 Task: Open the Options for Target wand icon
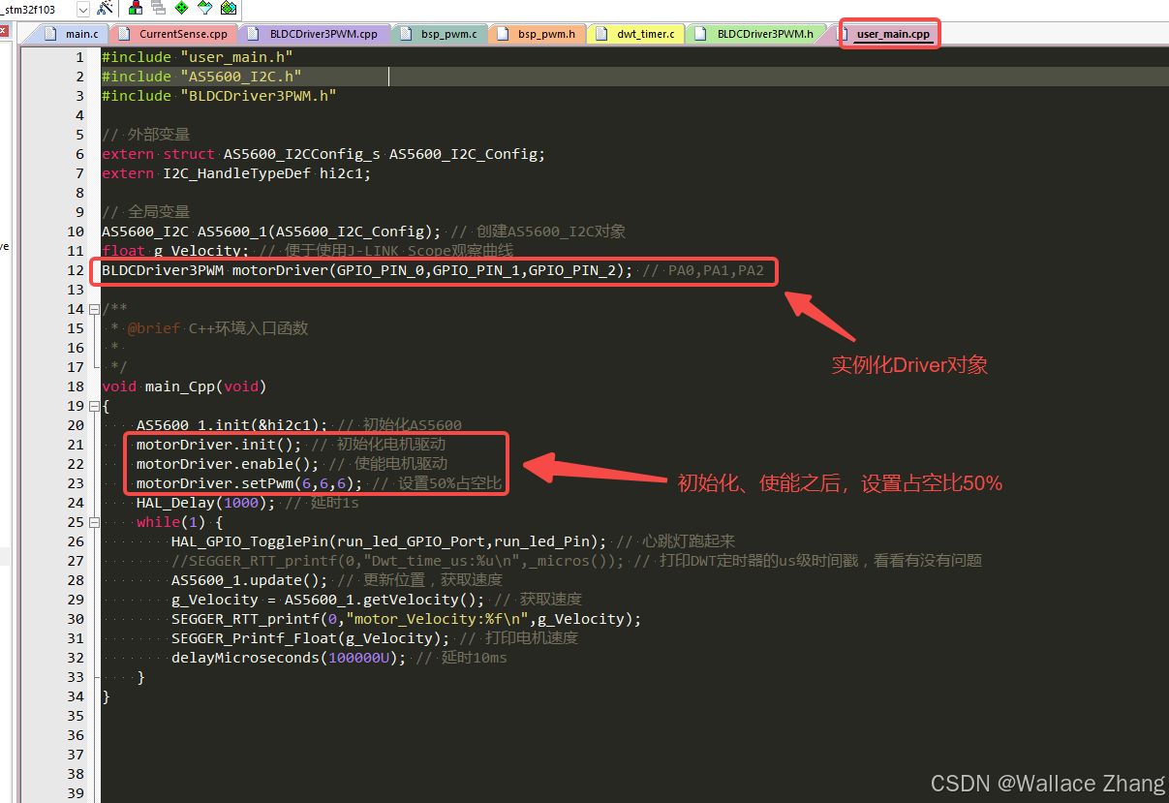[104, 8]
